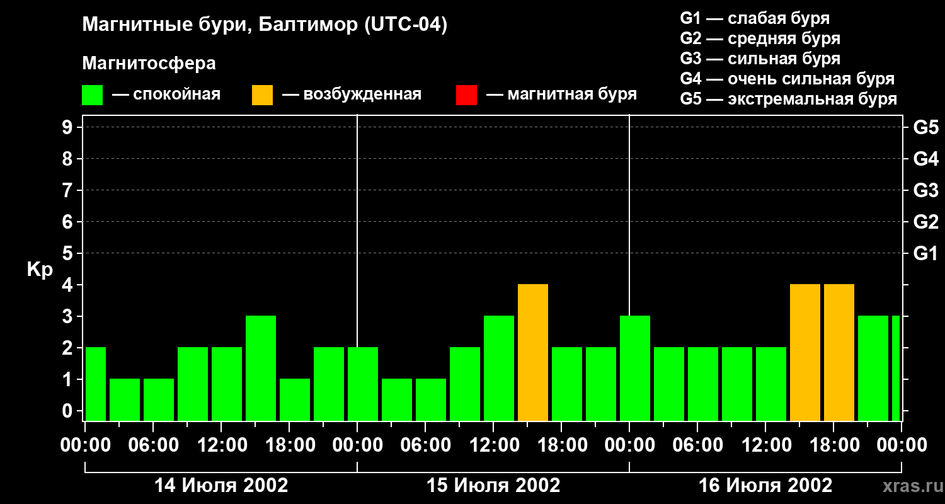The width and height of the screenshot is (945, 504).
Task: Click the 18:00–21:00 Kp 1 bar on 14 Июля
Action: coord(295,400)
